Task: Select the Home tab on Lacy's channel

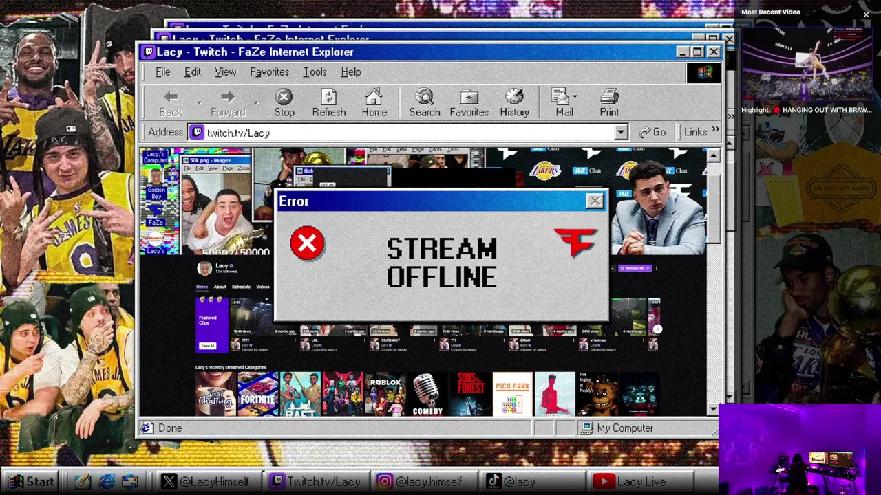Action: pyautogui.click(x=202, y=287)
